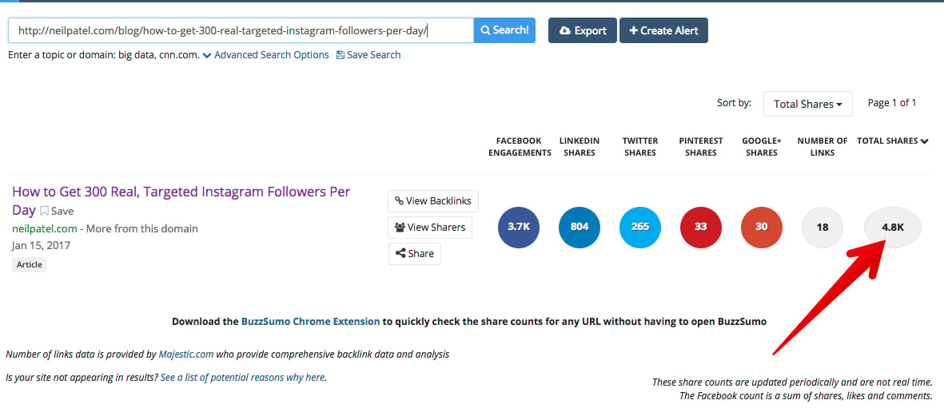Click the Jan 15, 2017 date text
Image resolution: width=944 pixels, height=420 pixels.
[41, 245]
